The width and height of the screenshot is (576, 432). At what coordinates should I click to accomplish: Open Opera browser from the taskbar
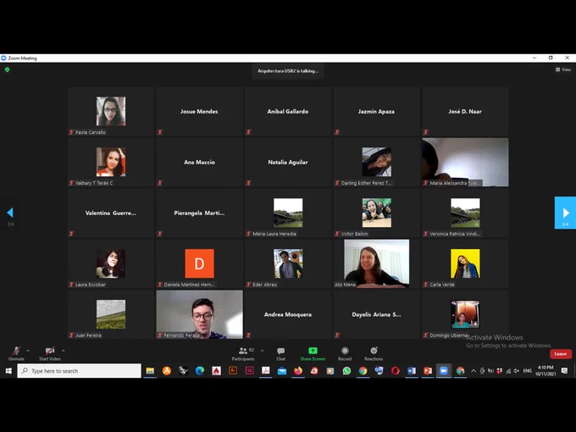[x=396, y=371]
